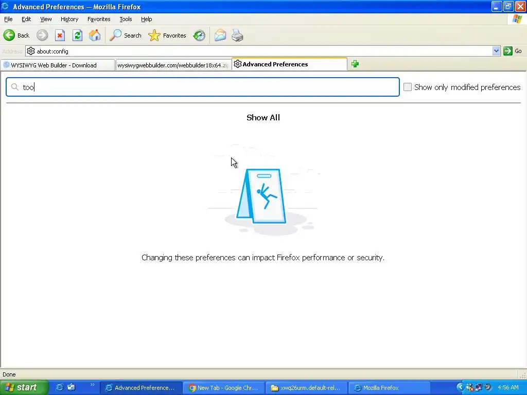Click the gear icon in address bar
The width and height of the screenshot is (527, 395).
[x=31, y=51]
